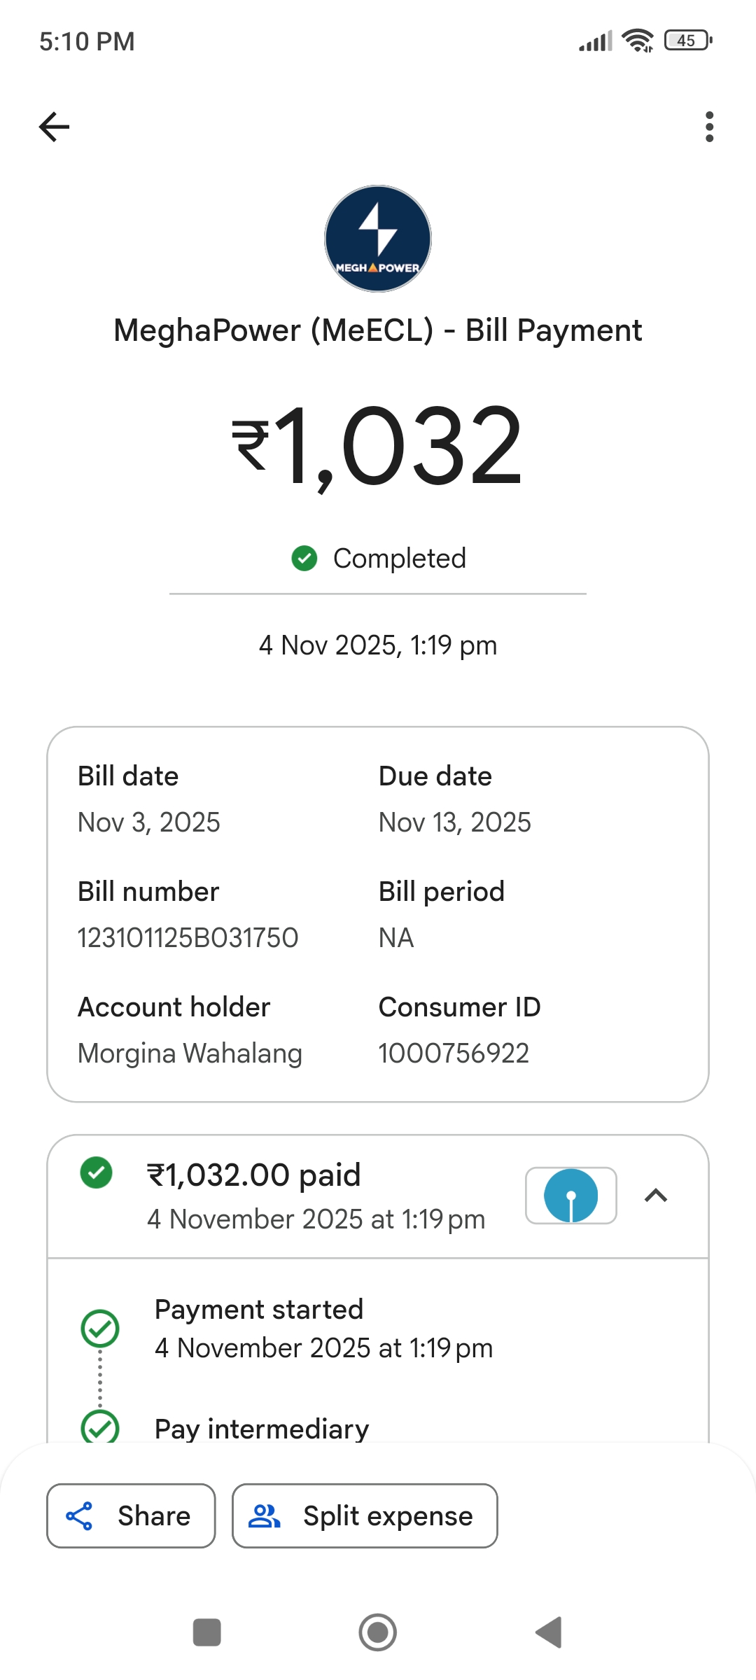Tap the Wi-Fi icon in status bar
This screenshot has width=756, height=1680.
pyautogui.click(x=638, y=41)
